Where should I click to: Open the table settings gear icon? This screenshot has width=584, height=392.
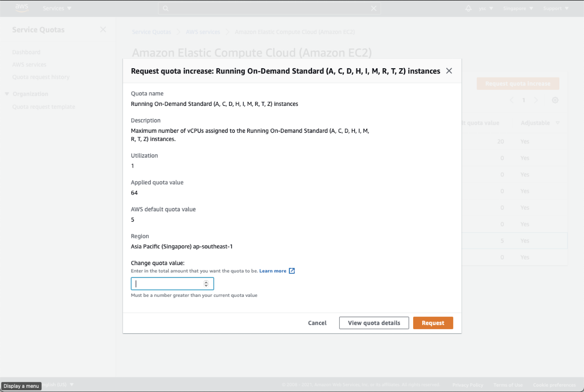555,100
